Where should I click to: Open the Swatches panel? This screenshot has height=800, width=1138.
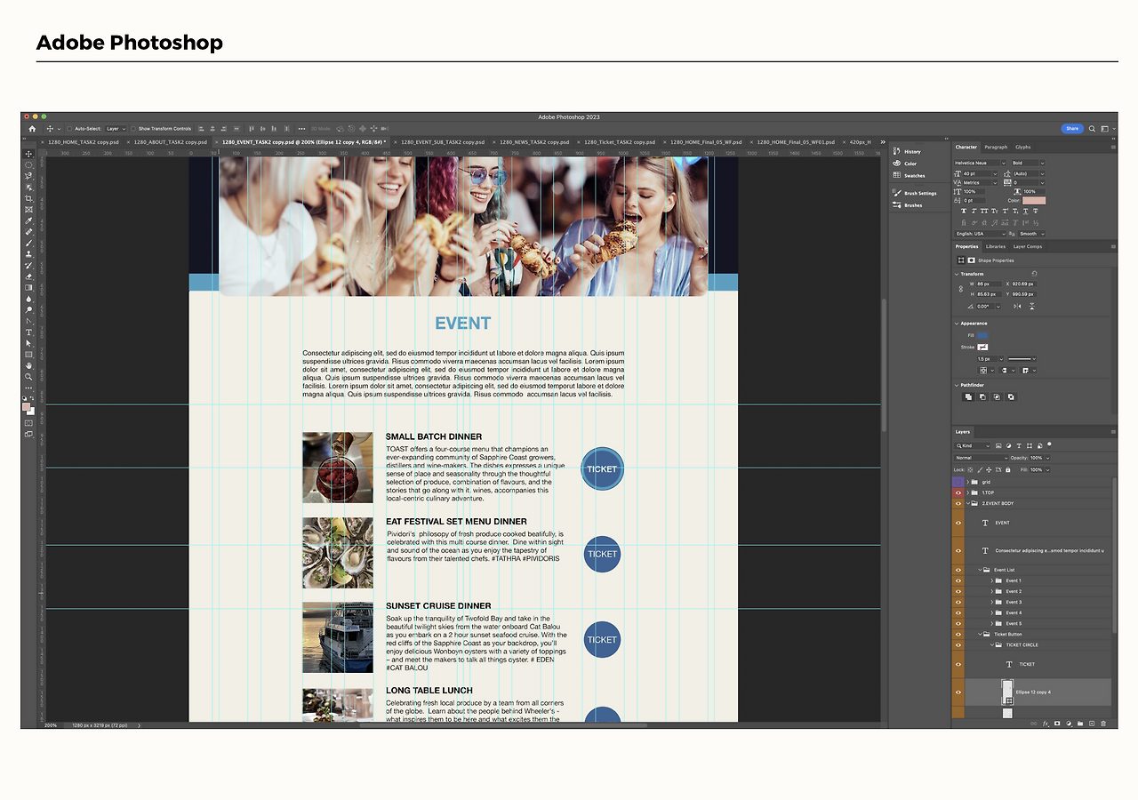pos(910,176)
